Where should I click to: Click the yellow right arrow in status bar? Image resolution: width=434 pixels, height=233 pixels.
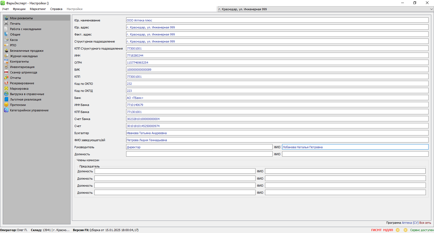pyautogui.click(x=405, y=230)
